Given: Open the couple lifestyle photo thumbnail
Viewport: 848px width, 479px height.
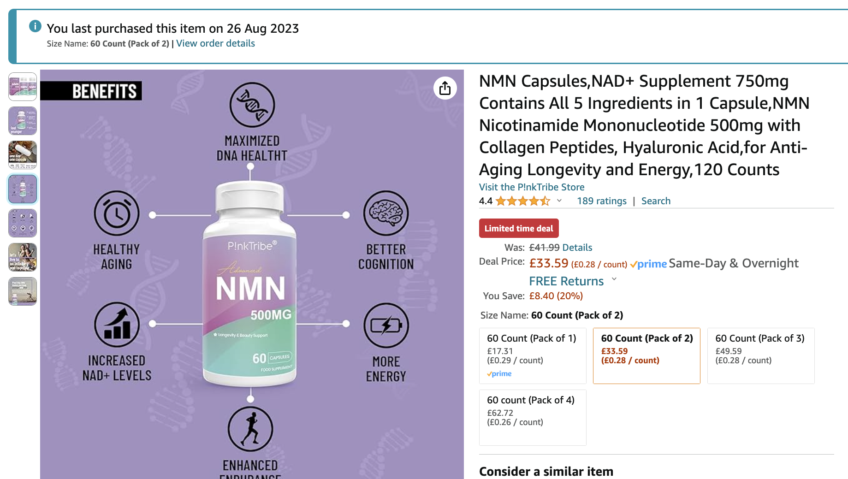Looking at the screenshot, I should [x=23, y=257].
